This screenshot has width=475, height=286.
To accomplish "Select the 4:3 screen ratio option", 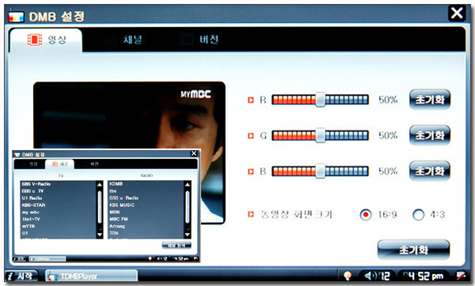I will coord(418,215).
